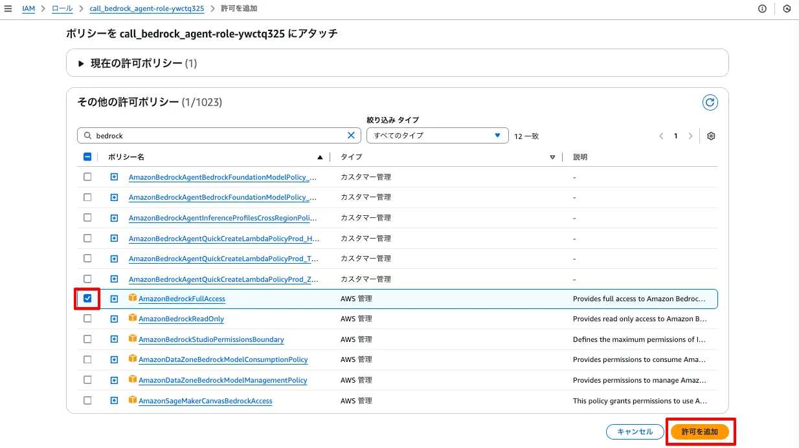Click the orange icon beside AmazonBedrockReadOnly

pos(133,318)
